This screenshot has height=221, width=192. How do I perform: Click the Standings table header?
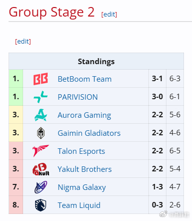tap(96, 61)
